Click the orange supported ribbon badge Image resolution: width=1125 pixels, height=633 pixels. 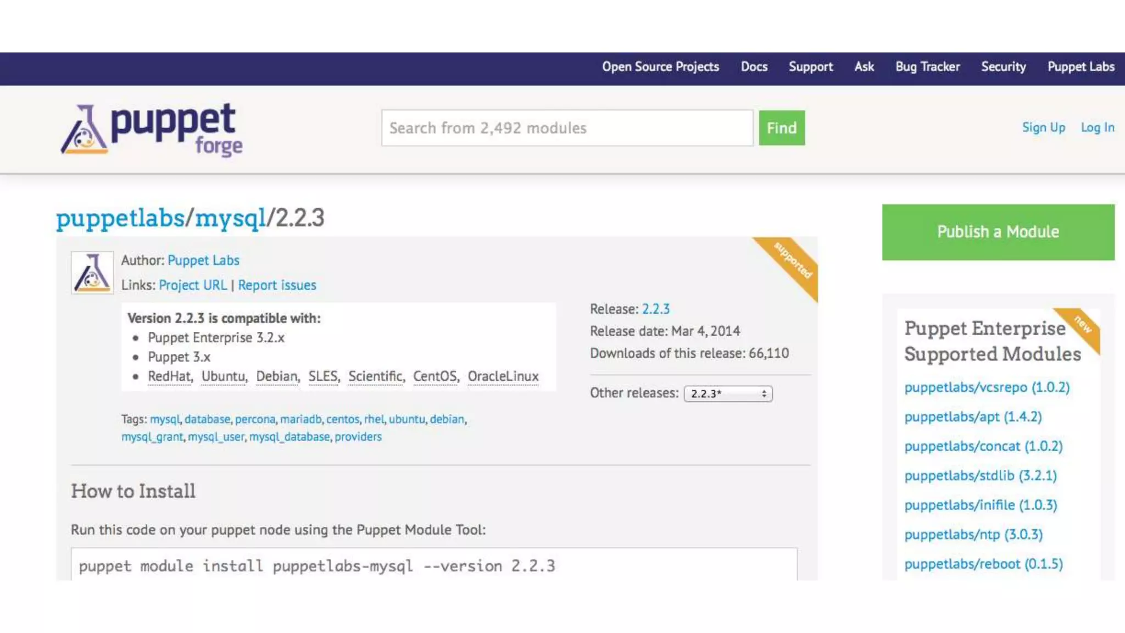(793, 262)
